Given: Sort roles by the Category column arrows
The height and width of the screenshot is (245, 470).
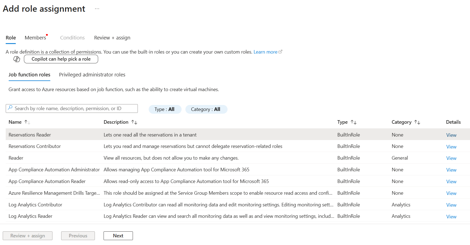Looking at the screenshot, I should [x=417, y=122].
